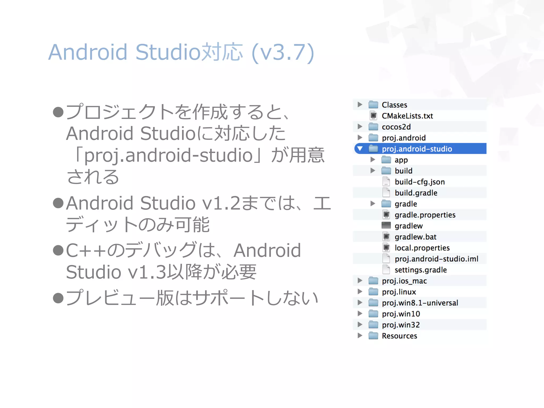Click the settings.gradle file icon

coord(386,270)
